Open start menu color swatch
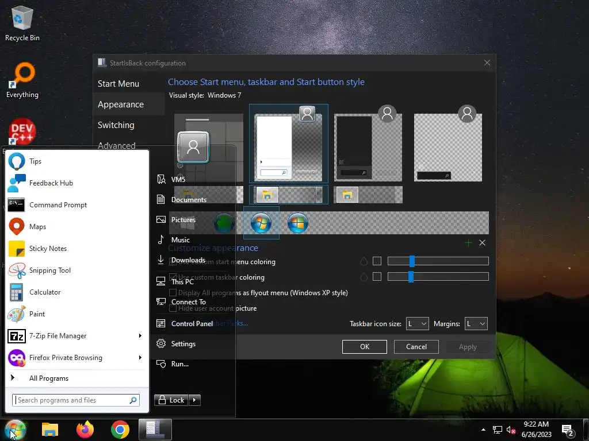 pyautogui.click(x=377, y=261)
